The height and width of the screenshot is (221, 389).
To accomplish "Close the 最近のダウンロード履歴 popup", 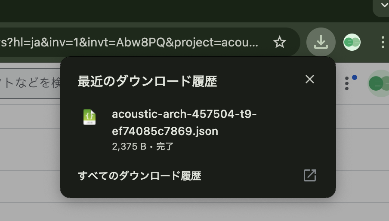I will point(310,79).
